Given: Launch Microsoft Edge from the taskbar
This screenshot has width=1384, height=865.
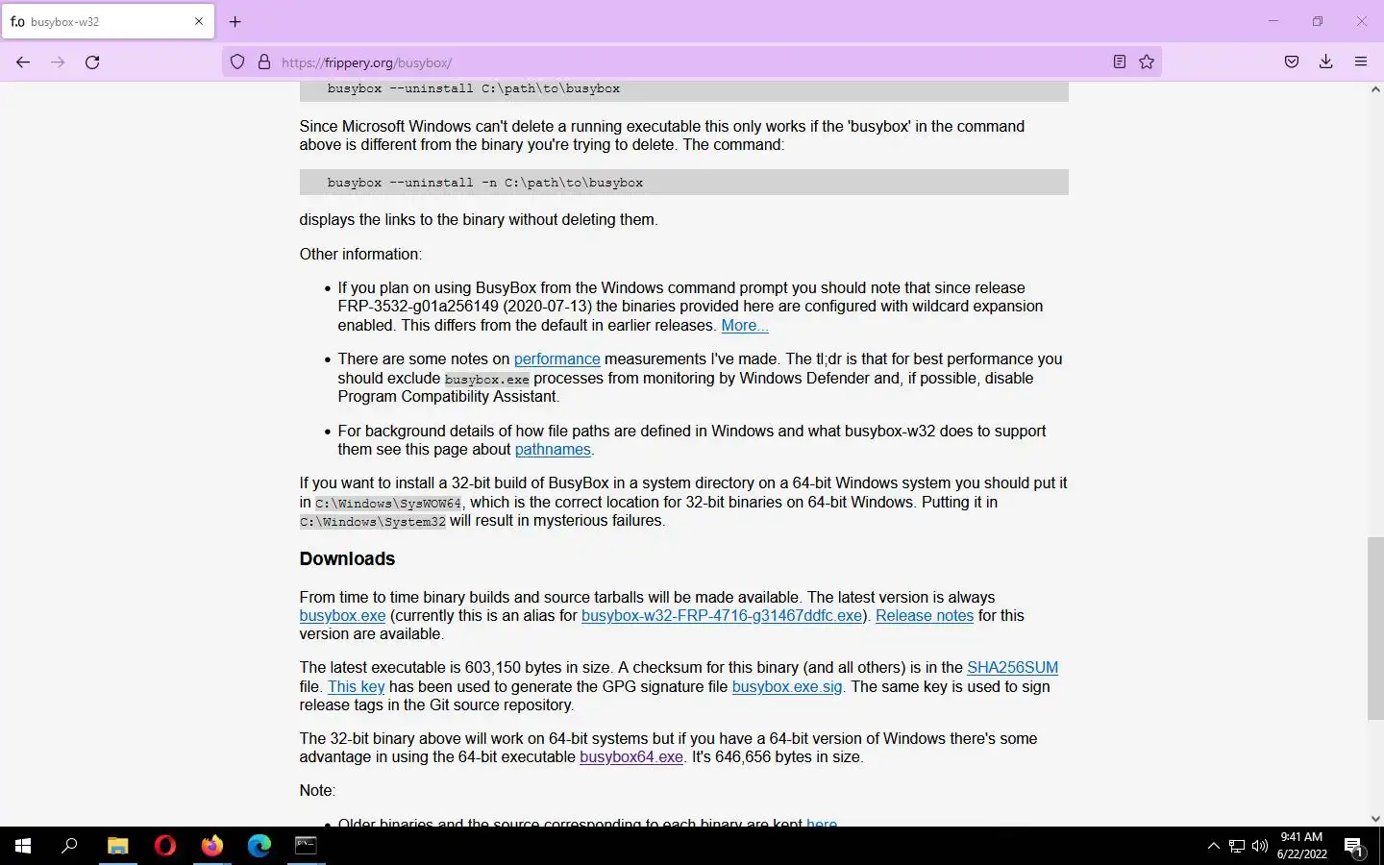Looking at the screenshot, I should (259, 846).
